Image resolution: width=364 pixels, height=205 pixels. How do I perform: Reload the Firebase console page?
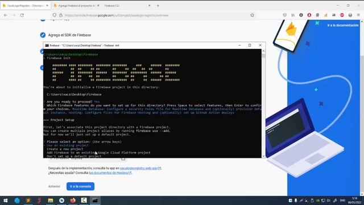pos(22,15)
